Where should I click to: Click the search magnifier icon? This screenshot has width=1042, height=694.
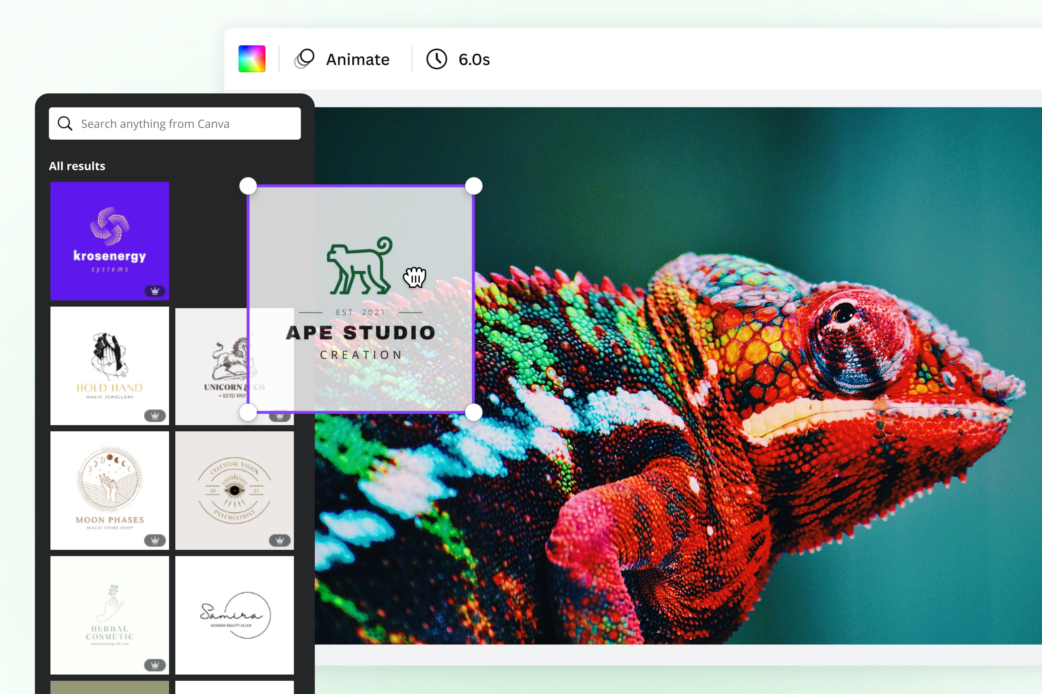tap(65, 124)
